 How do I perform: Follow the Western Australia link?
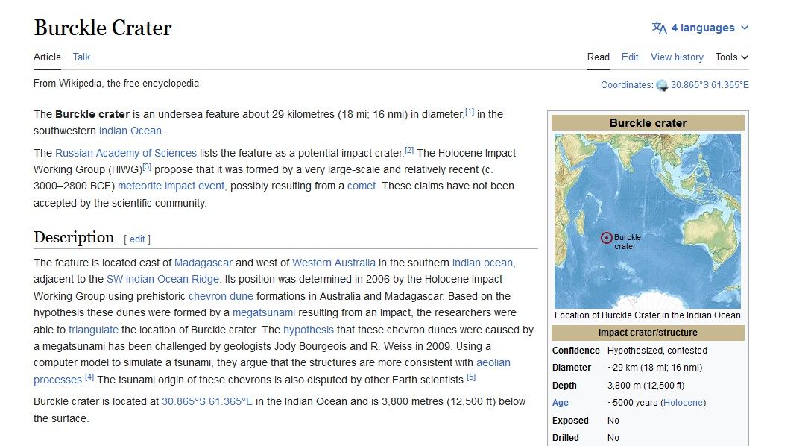tap(334, 263)
